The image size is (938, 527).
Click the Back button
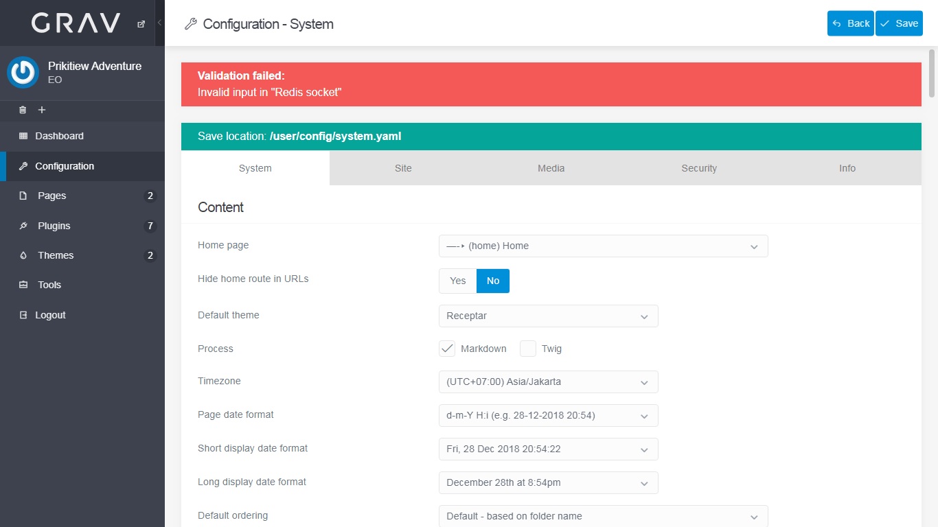click(x=851, y=23)
